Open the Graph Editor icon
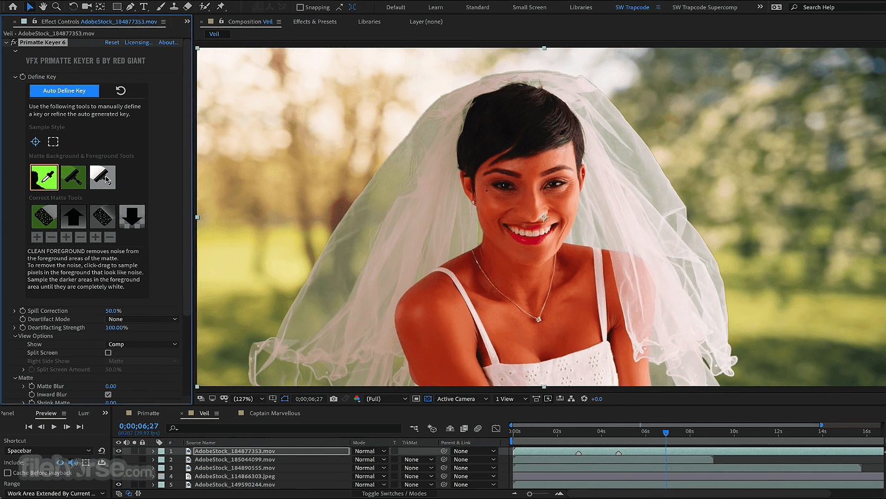Image resolution: width=886 pixels, height=499 pixels. pyautogui.click(x=496, y=428)
